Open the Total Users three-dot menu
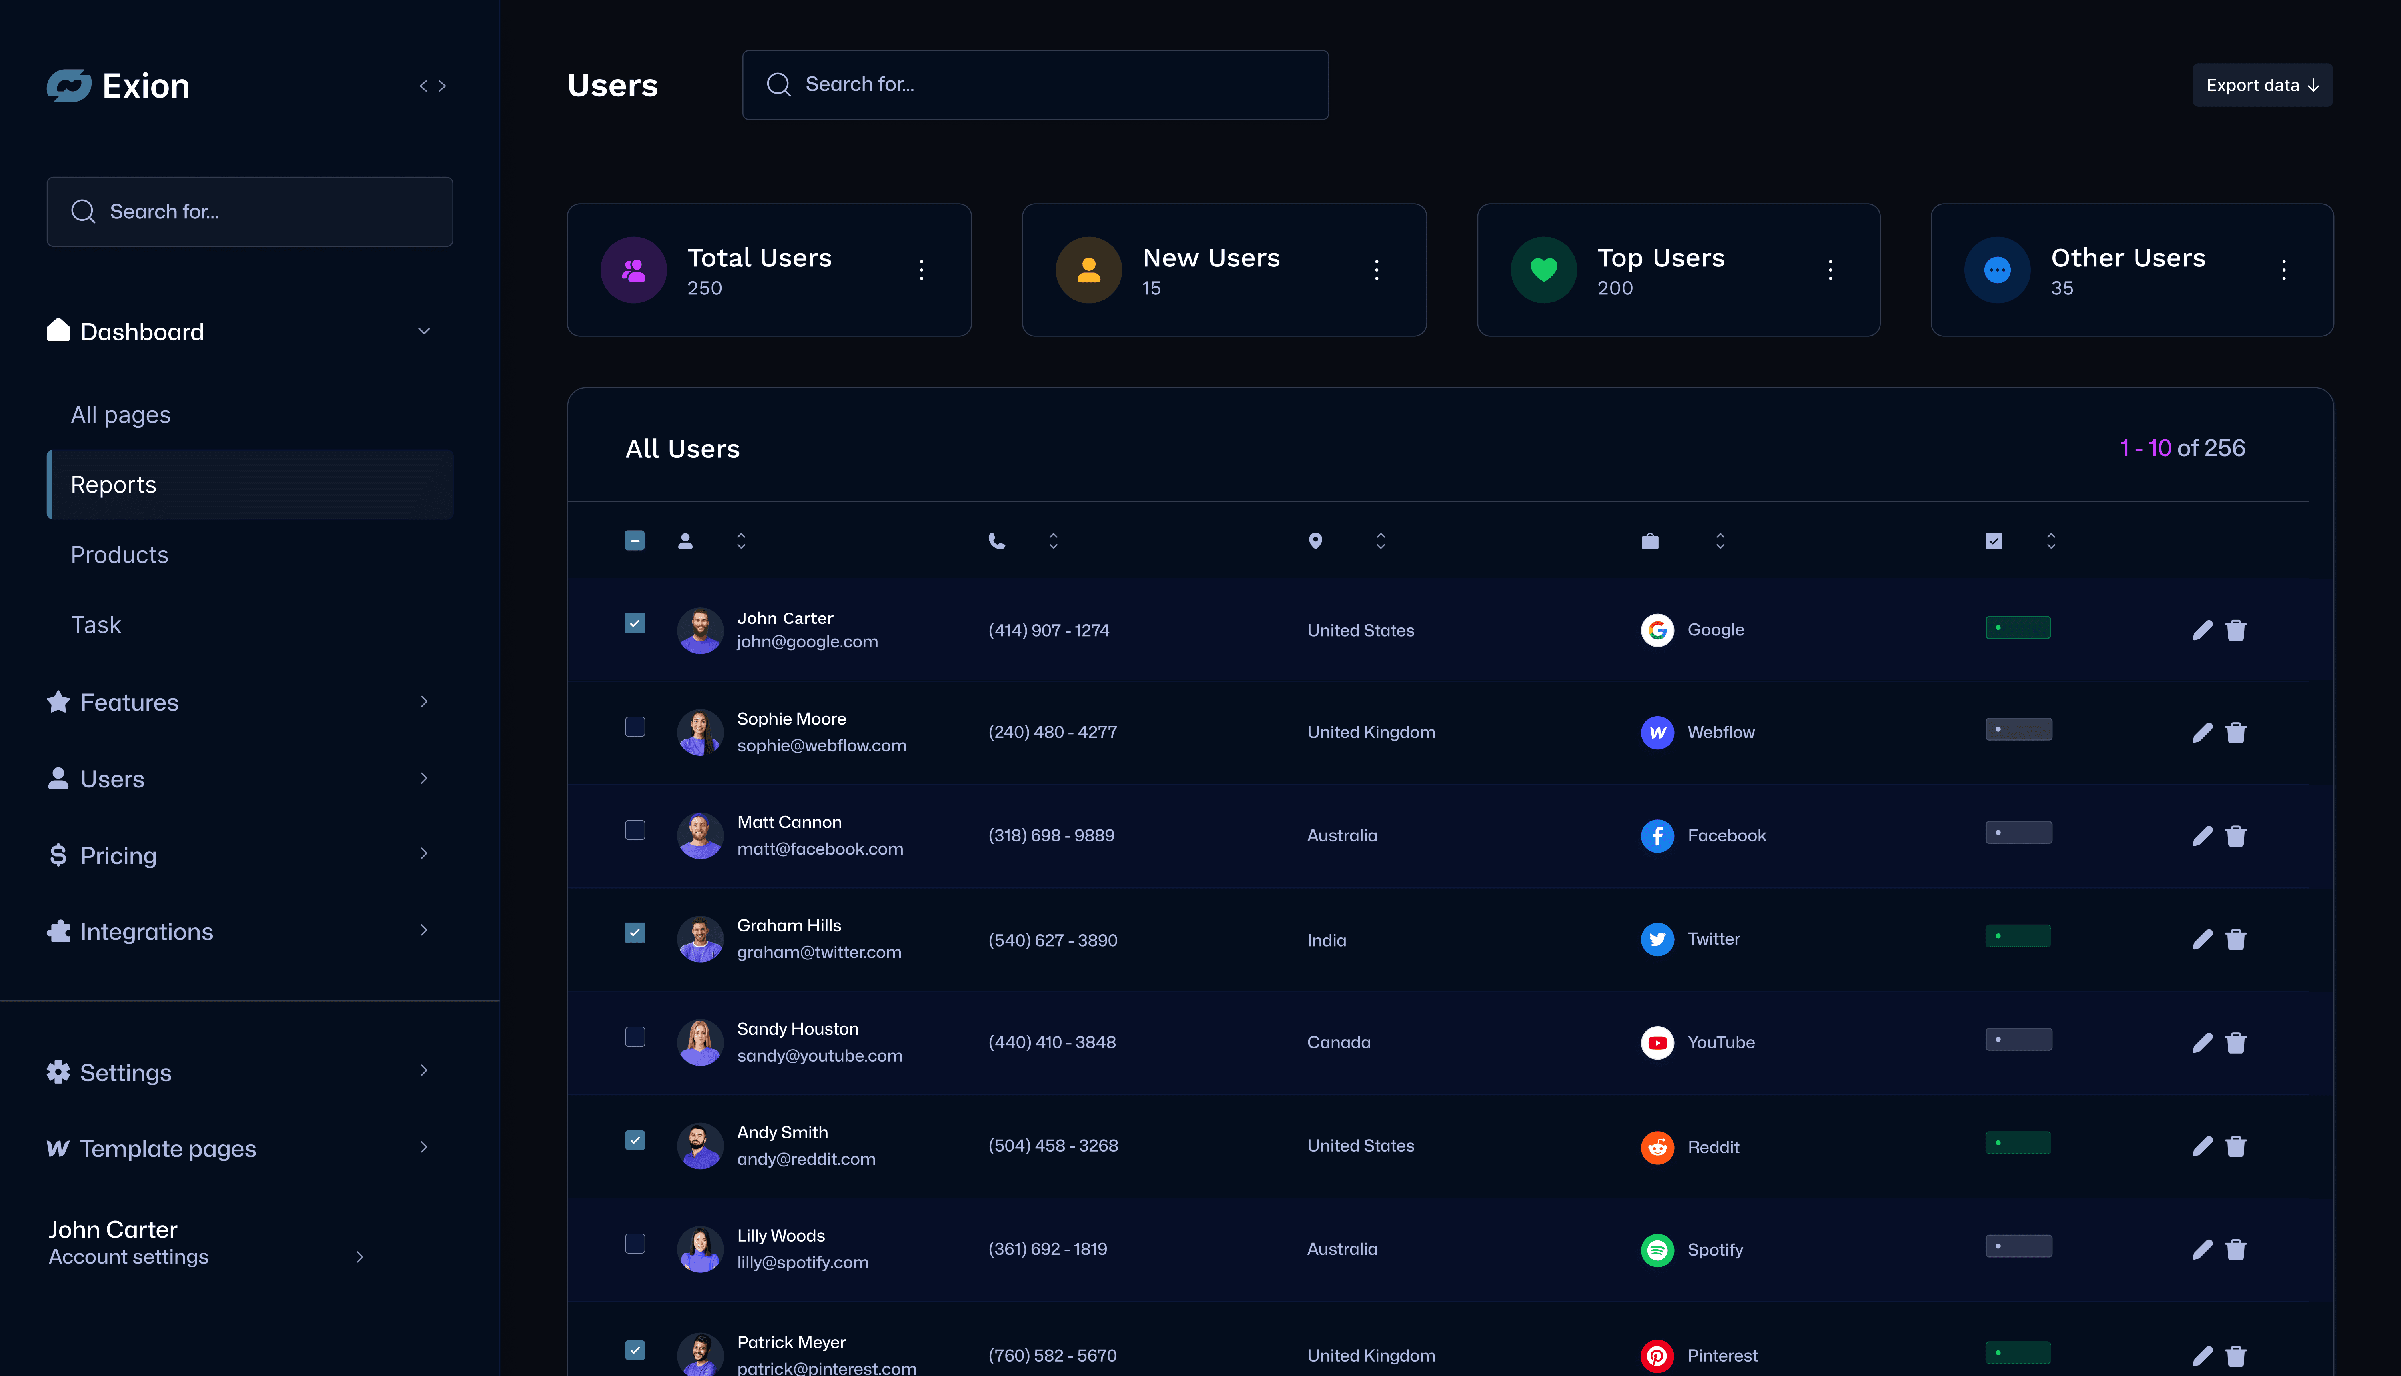The image size is (2401, 1376). [x=921, y=270]
